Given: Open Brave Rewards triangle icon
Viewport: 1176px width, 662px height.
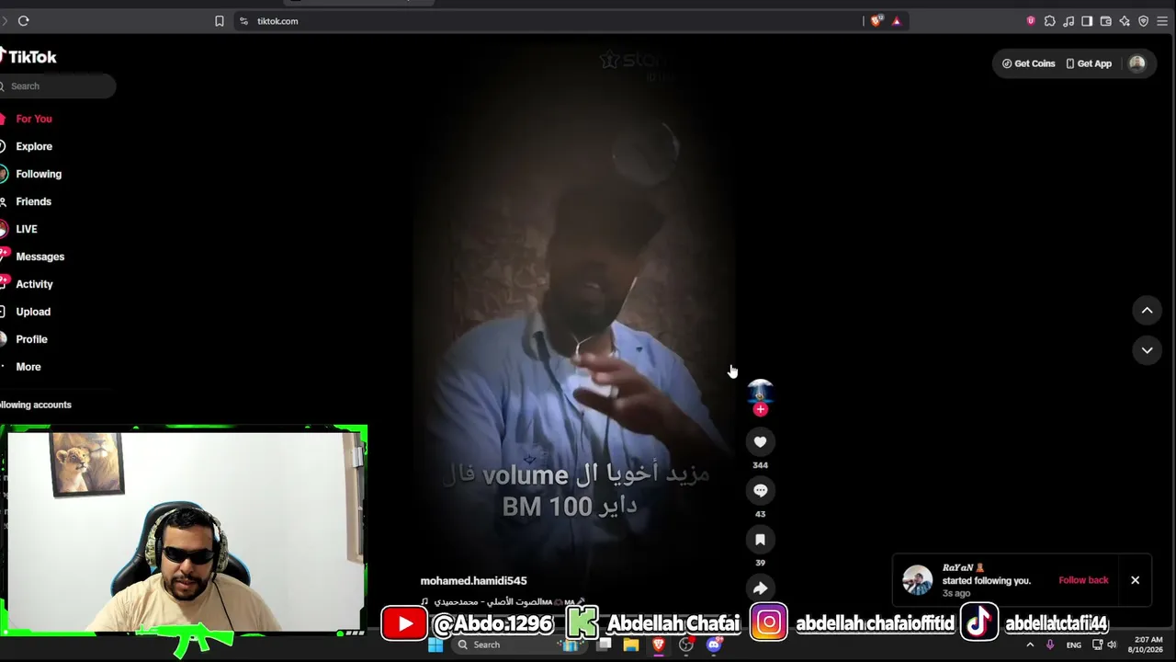Looking at the screenshot, I should coord(897,21).
